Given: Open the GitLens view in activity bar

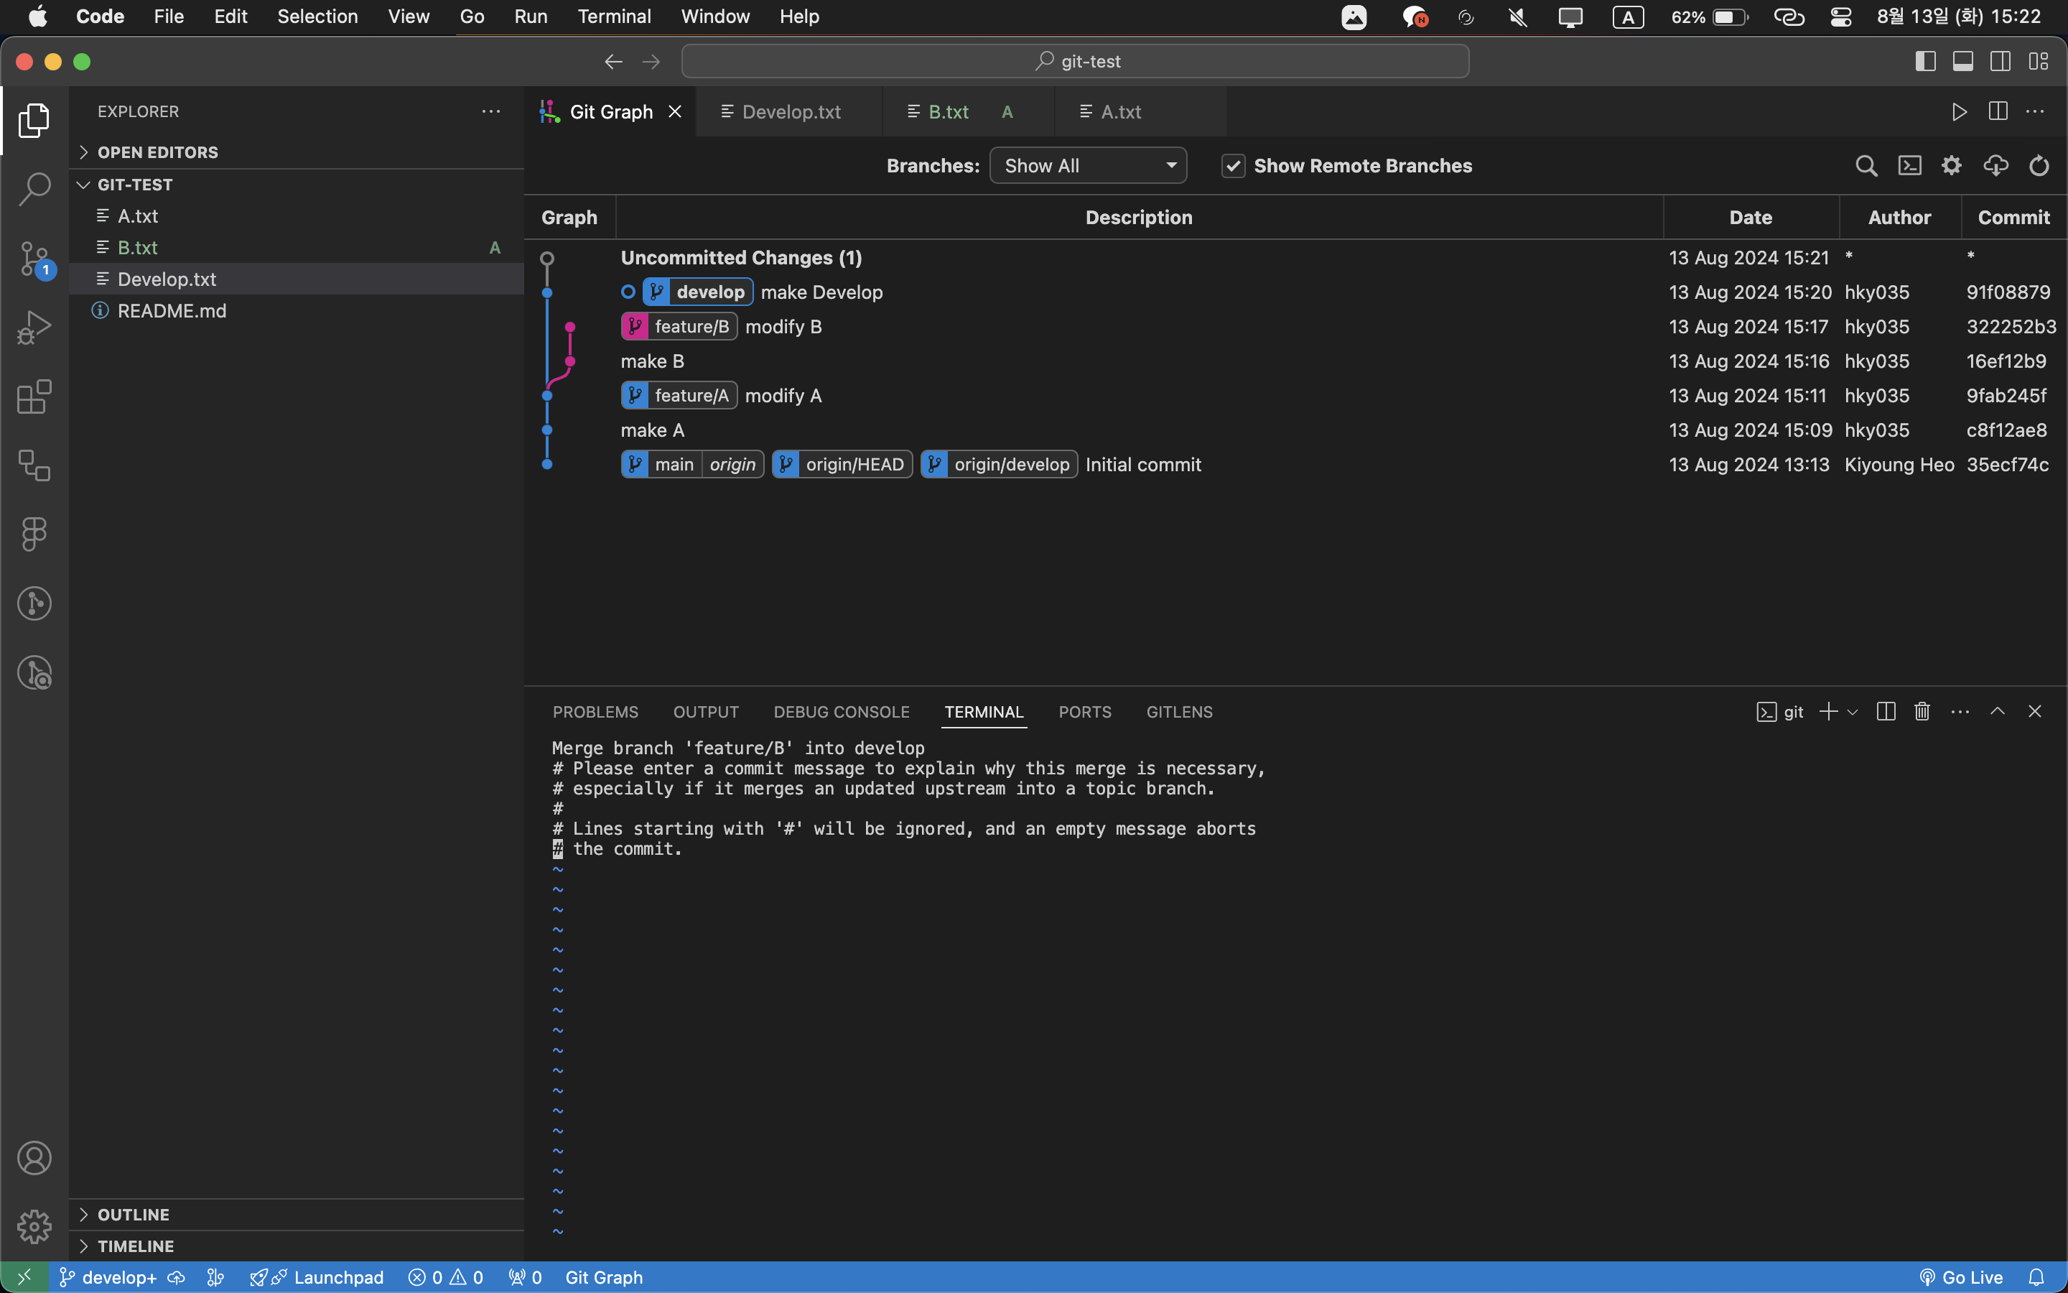Looking at the screenshot, I should pos(34,603).
